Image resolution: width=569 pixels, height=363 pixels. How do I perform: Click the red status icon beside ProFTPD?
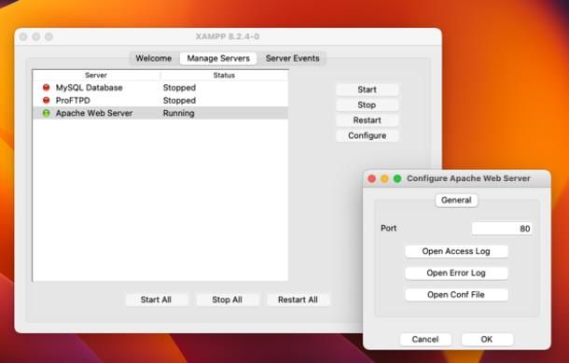tap(46, 100)
